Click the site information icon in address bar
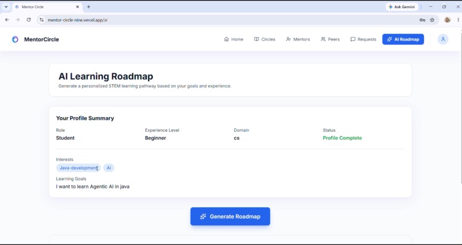Image resolution: width=462 pixels, height=245 pixels. [x=41, y=20]
